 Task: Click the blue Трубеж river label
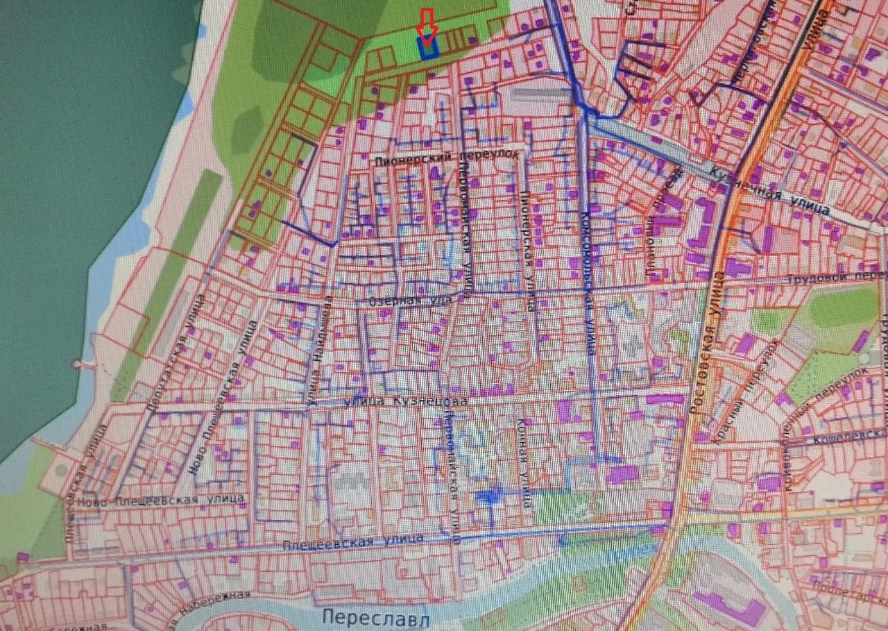coord(630,553)
